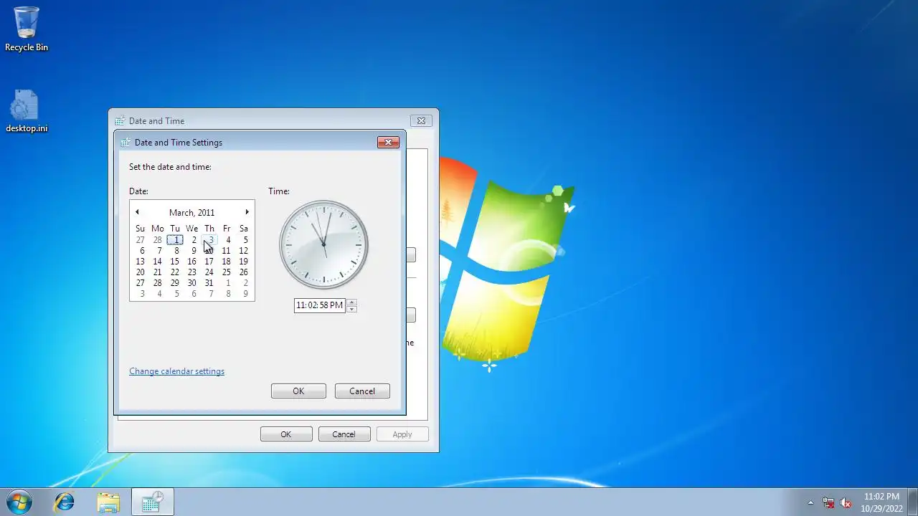Select March 21 in the calendar
The height and width of the screenshot is (516, 918).
[158, 272]
